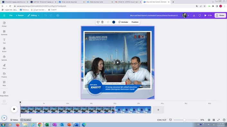The width and height of the screenshot is (227, 127).
Task: Open the comments speech bubble icon
Action: pyautogui.click(x=200, y=15)
